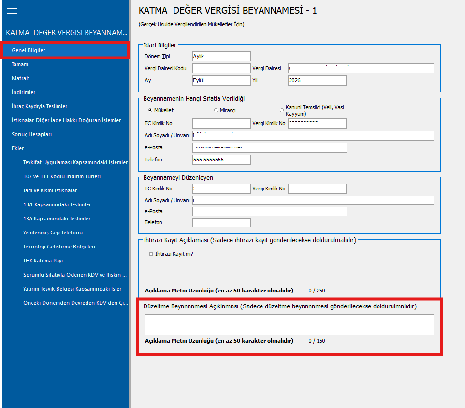Tick the İhtirazi Kayıt mı? checkbox
465x408 pixels.
pyautogui.click(x=151, y=254)
